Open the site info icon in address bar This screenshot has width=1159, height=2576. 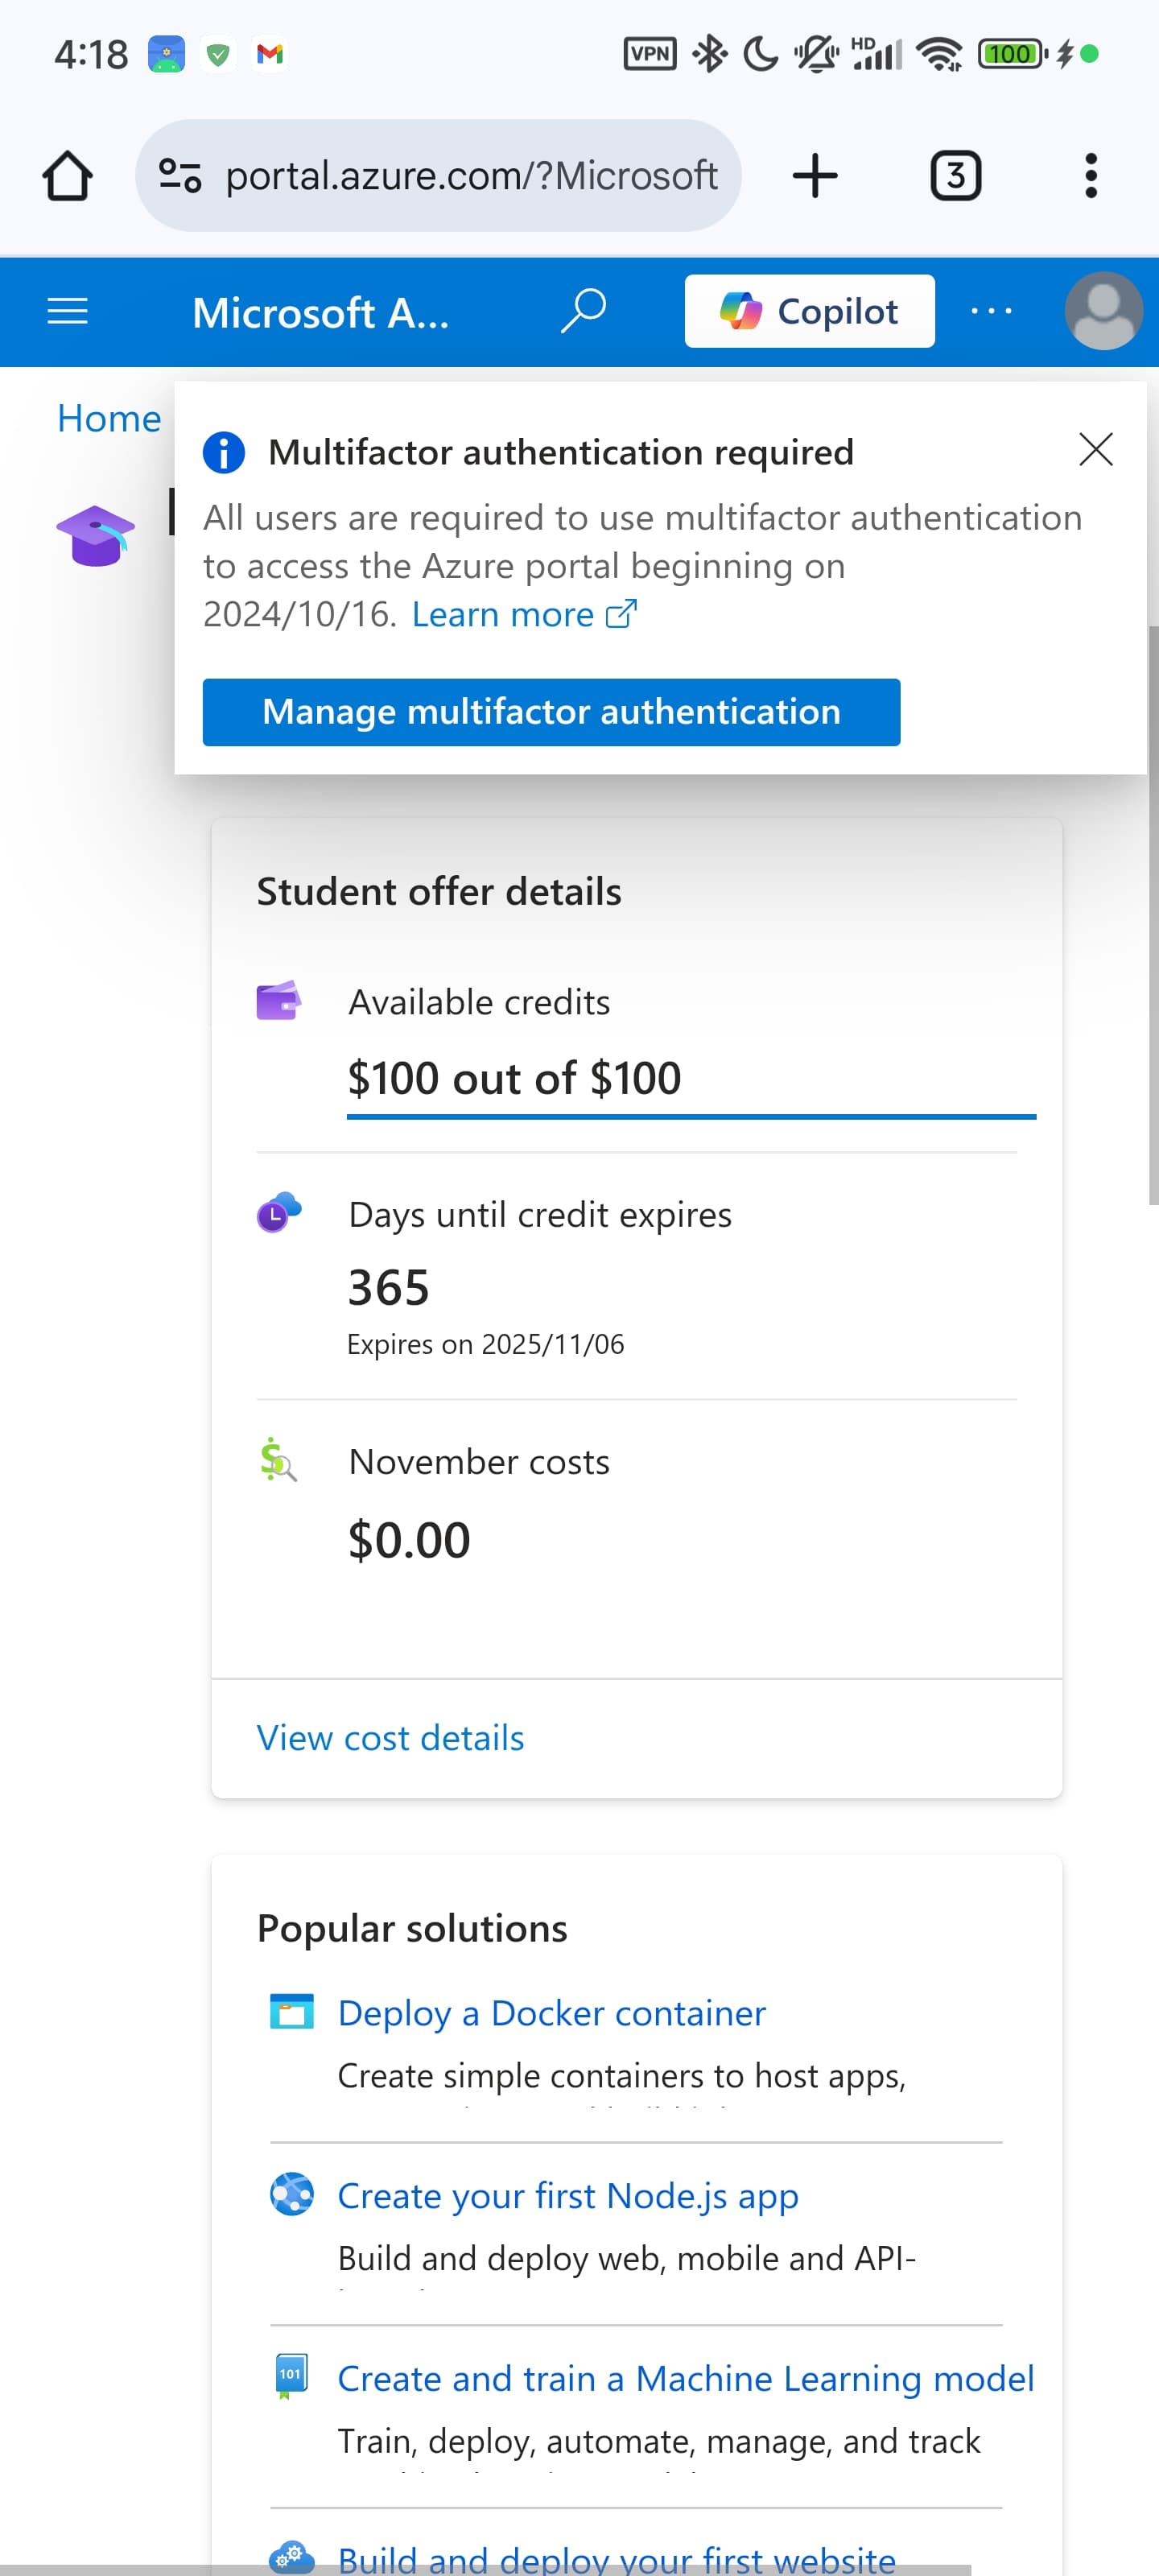point(180,176)
